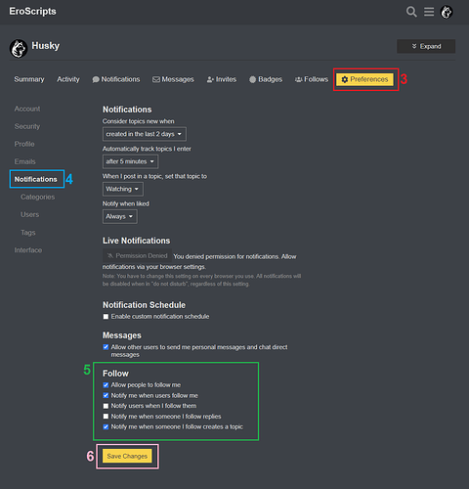The height and width of the screenshot is (489, 469).
Task: Go to the Invites tab with person icon
Action: pyautogui.click(x=222, y=79)
